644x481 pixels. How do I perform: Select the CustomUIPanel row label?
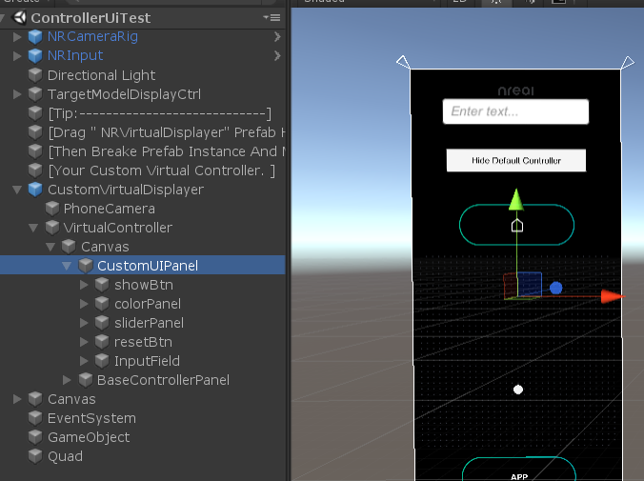pos(148,266)
